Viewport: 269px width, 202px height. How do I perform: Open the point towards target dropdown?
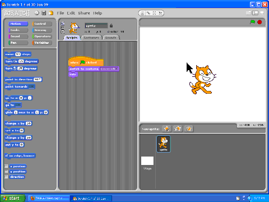point(32,86)
